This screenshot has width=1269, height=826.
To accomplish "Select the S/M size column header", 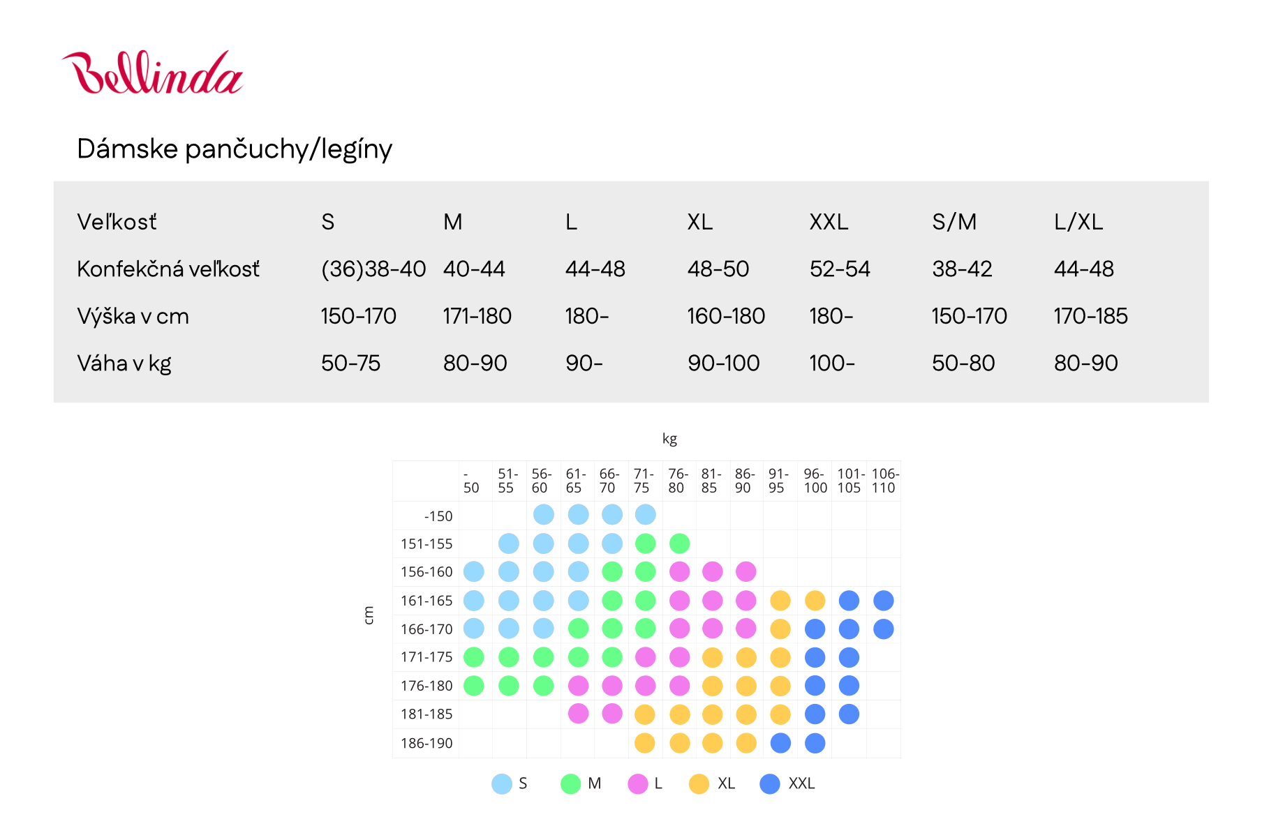I will tap(954, 222).
